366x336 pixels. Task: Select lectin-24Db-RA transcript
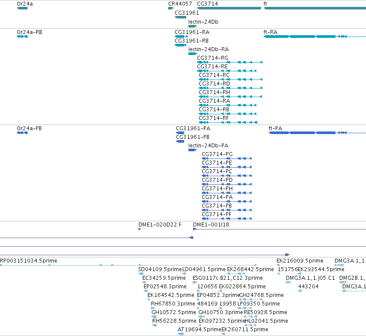tap(209, 49)
